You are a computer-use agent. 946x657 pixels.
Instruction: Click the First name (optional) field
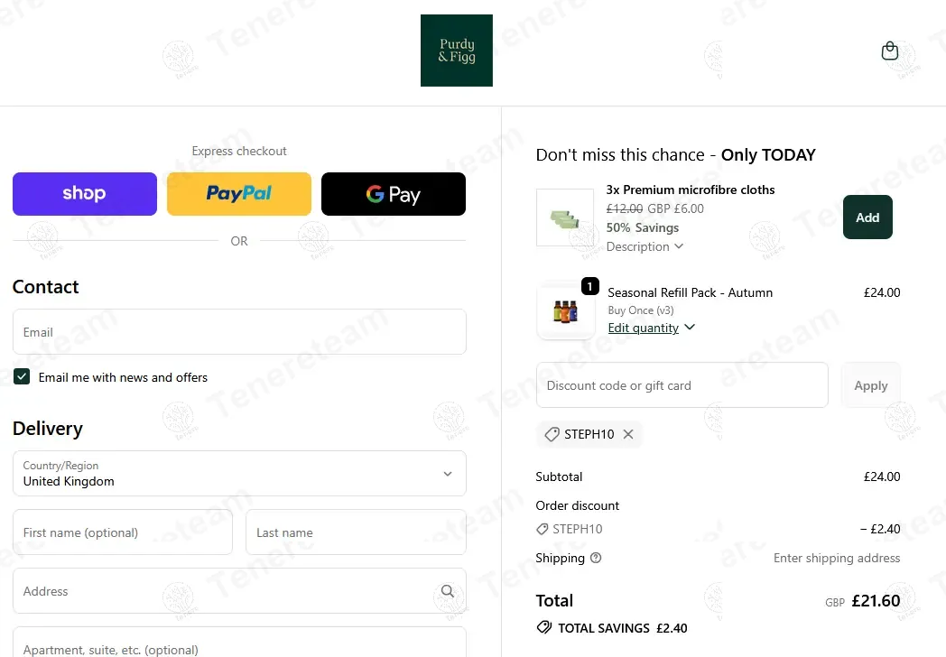coord(123,532)
